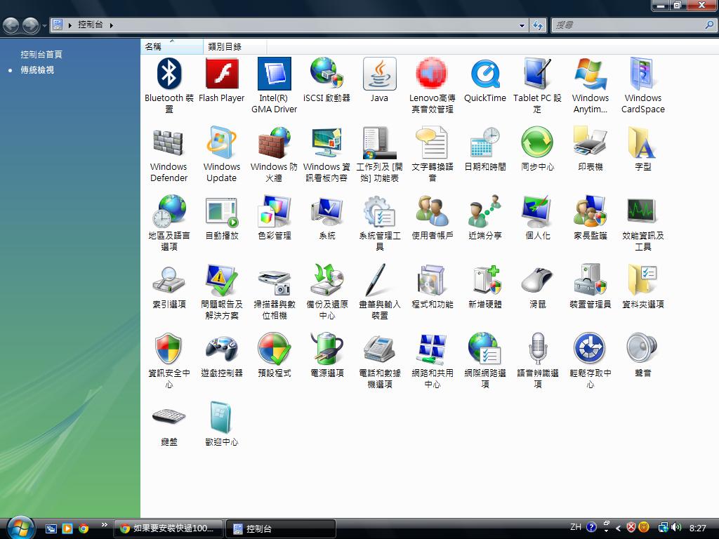The width and height of the screenshot is (719, 539).
Task: Open 日期和時間
Action: click(x=484, y=149)
